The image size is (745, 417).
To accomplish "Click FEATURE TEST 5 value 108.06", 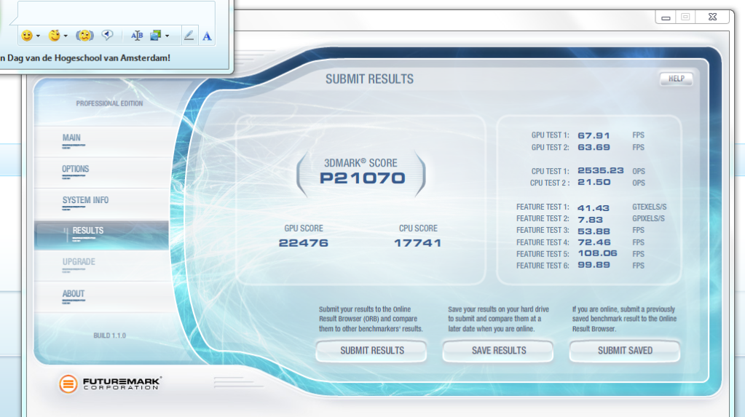I will (x=597, y=253).
